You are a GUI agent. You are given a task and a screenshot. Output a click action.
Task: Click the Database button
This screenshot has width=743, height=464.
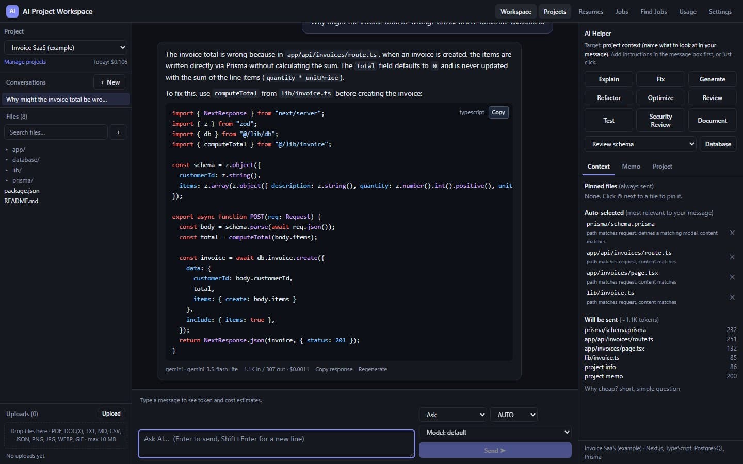point(718,144)
